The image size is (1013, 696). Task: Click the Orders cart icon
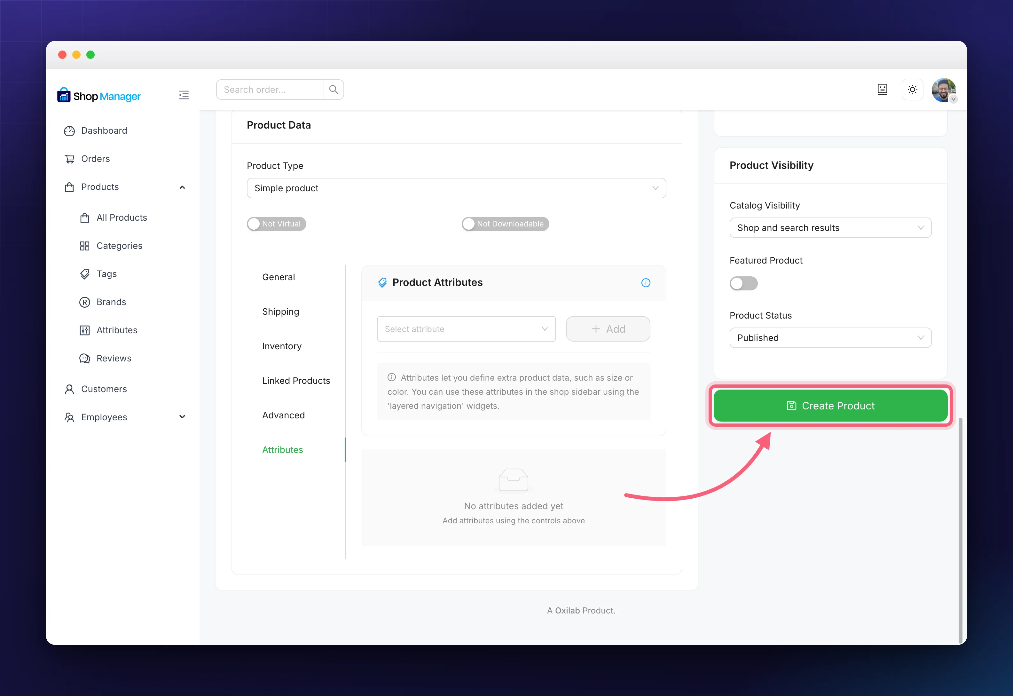[69, 159]
